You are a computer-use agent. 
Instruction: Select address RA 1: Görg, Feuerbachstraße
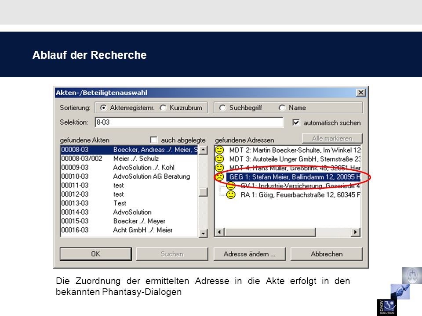coord(300,194)
